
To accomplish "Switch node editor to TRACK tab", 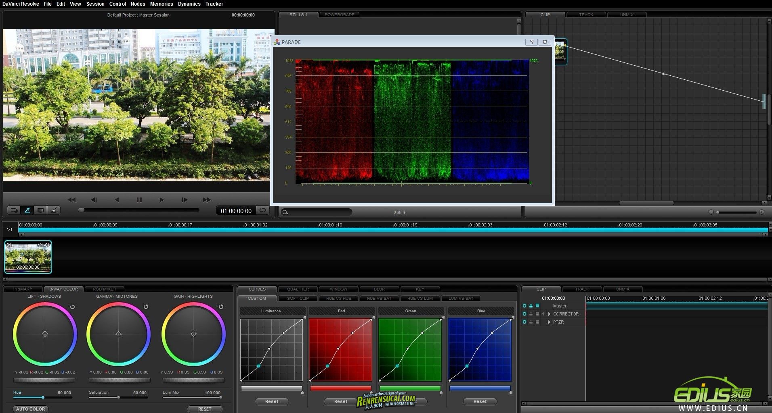I will click(x=586, y=15).
